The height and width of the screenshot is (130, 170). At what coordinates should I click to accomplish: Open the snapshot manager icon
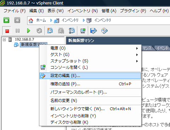[72, 31]
